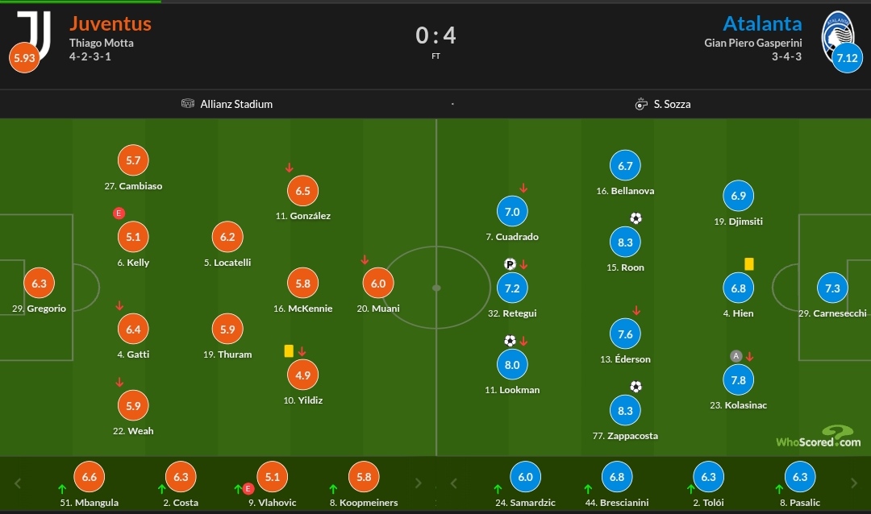Viewport: 871px width, 514px height.
Task: Click the goal ball icon above Roon
Action: [636, 218]
